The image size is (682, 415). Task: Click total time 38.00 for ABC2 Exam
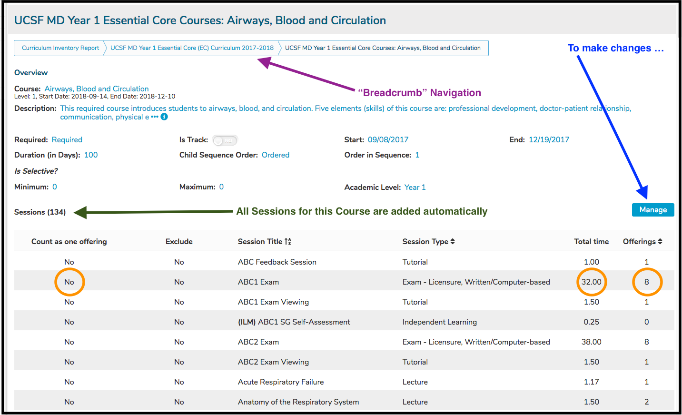point(591,342)
